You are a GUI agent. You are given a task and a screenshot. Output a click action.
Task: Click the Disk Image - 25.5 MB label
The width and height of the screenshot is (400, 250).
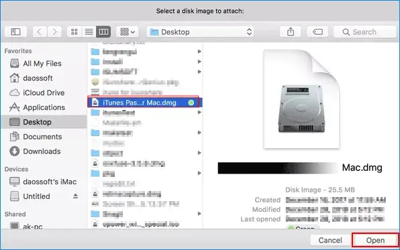tap(320, 190)
